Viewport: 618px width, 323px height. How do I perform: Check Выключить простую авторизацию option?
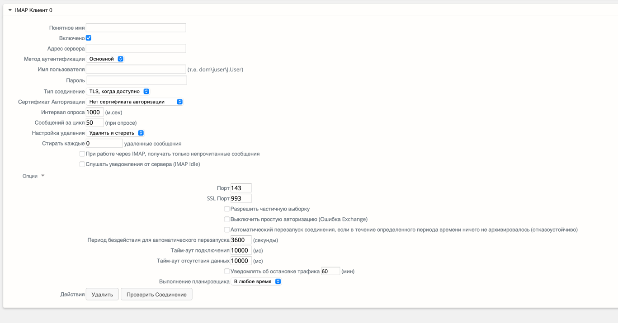click(x=227, y=220)
